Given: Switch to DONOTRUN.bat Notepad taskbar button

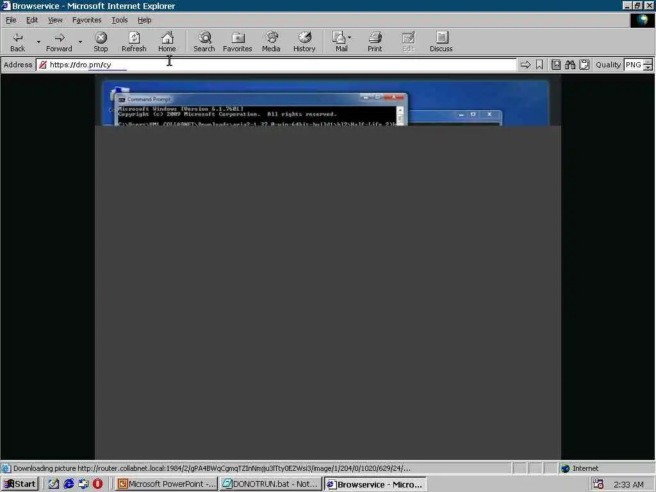Looking at the screenshot, I should click(271, 484).
